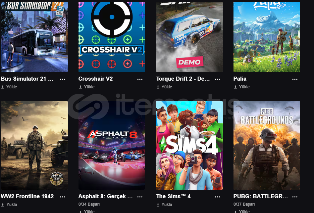Open three-dot menu for Crosshair V2

[140, 79]
